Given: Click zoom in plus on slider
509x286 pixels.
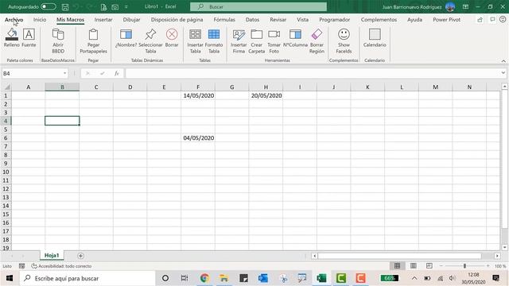Looking at the screenshot, I should (x=488, y=266).
